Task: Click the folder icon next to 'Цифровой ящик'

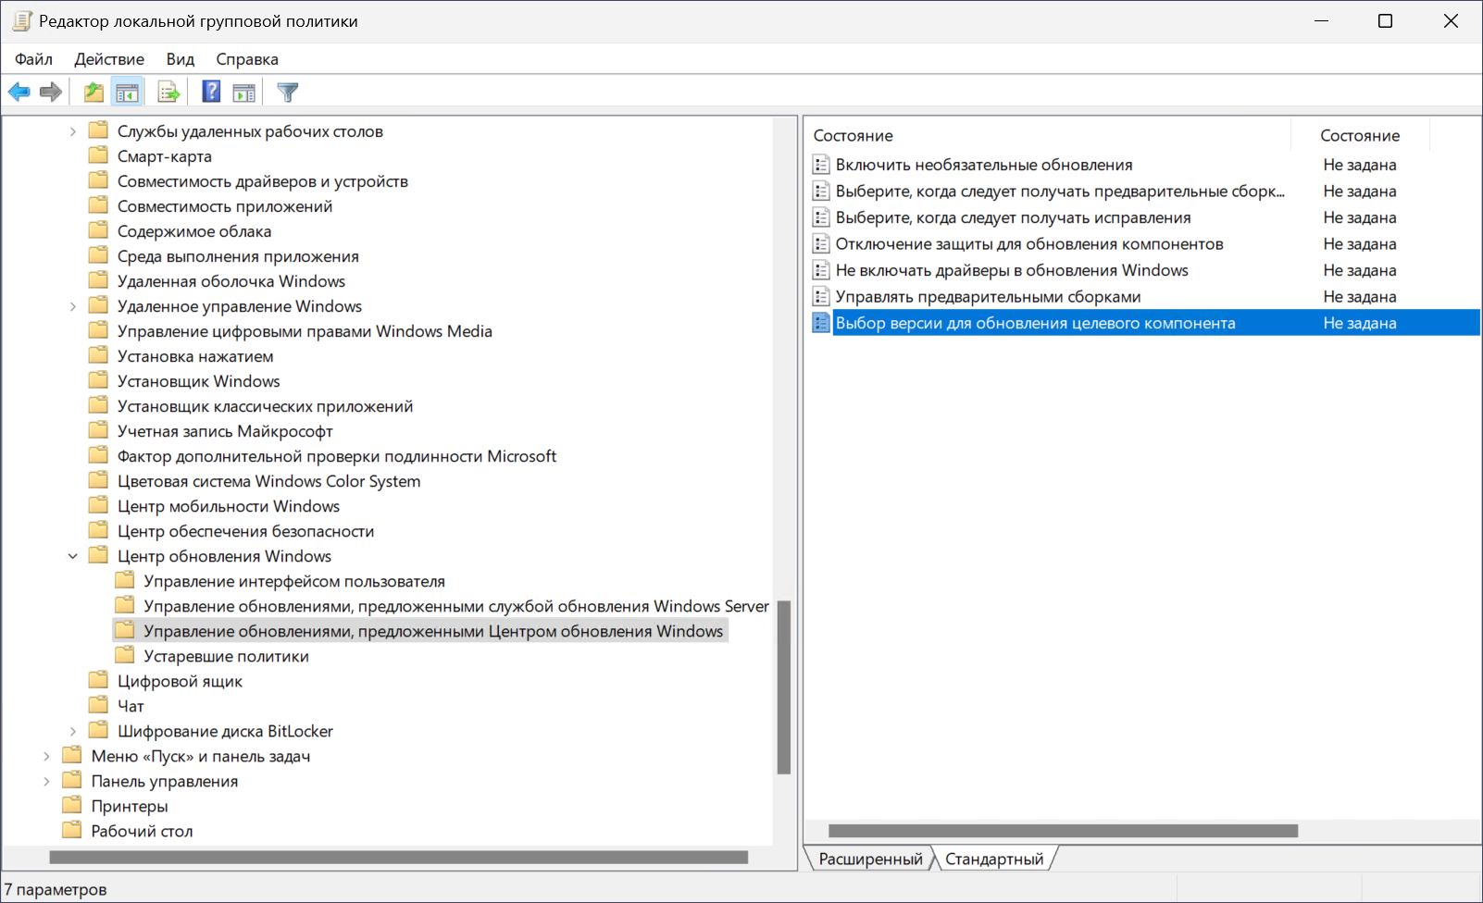Action: pyautogui.click(x=98, y=680)
